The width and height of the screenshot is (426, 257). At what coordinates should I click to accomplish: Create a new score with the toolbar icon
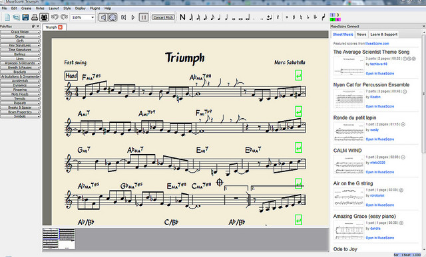pyautogui.click(x=7, y=17)
